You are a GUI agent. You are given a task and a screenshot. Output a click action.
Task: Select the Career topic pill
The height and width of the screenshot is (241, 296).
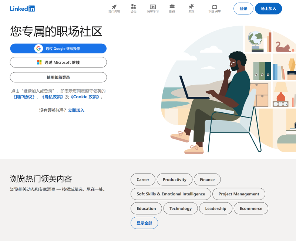(x=143, y=179)
